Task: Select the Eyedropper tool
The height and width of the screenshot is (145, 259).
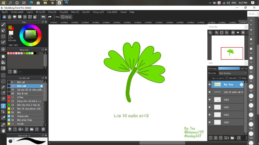Action: (x=3, y=125)
